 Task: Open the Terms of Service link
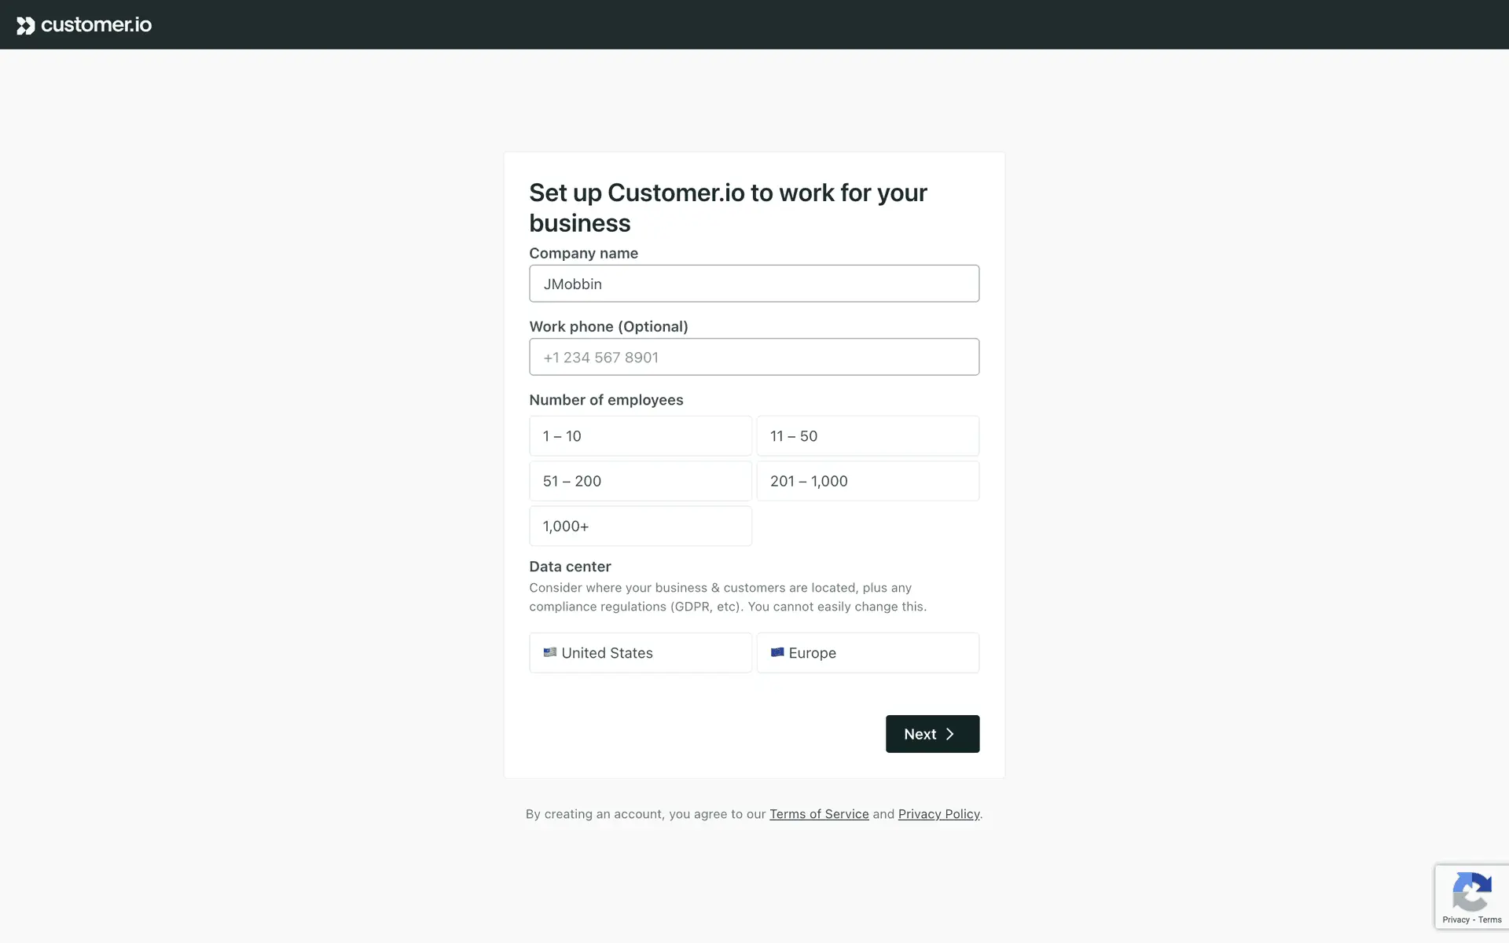click(x=819, y=814)
